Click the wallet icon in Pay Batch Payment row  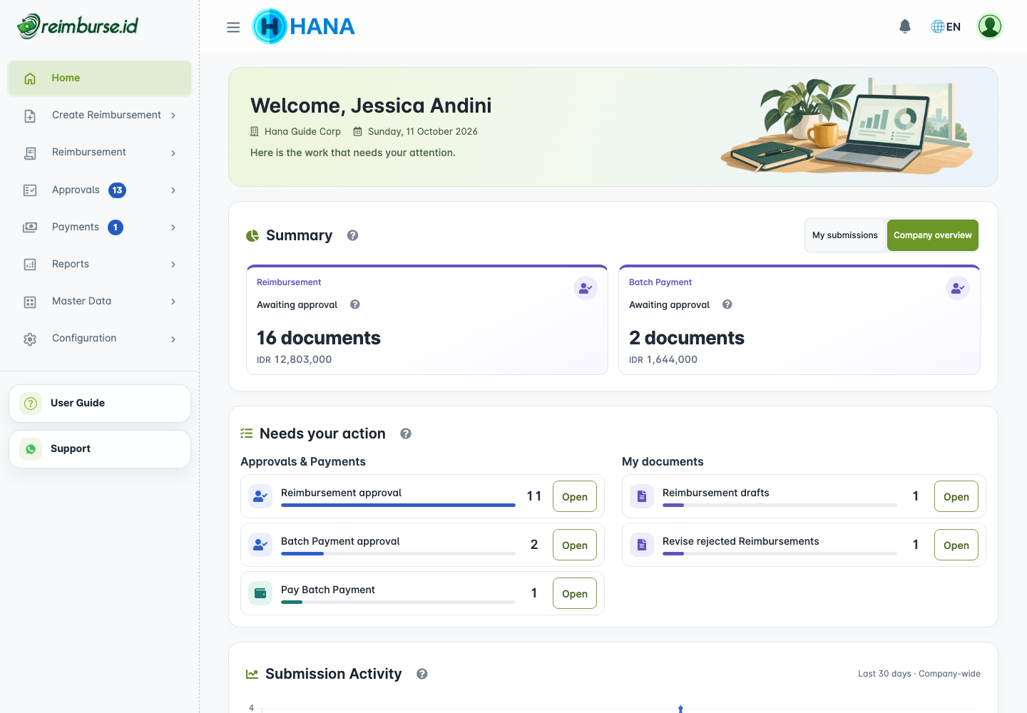[x=260, y=593]
